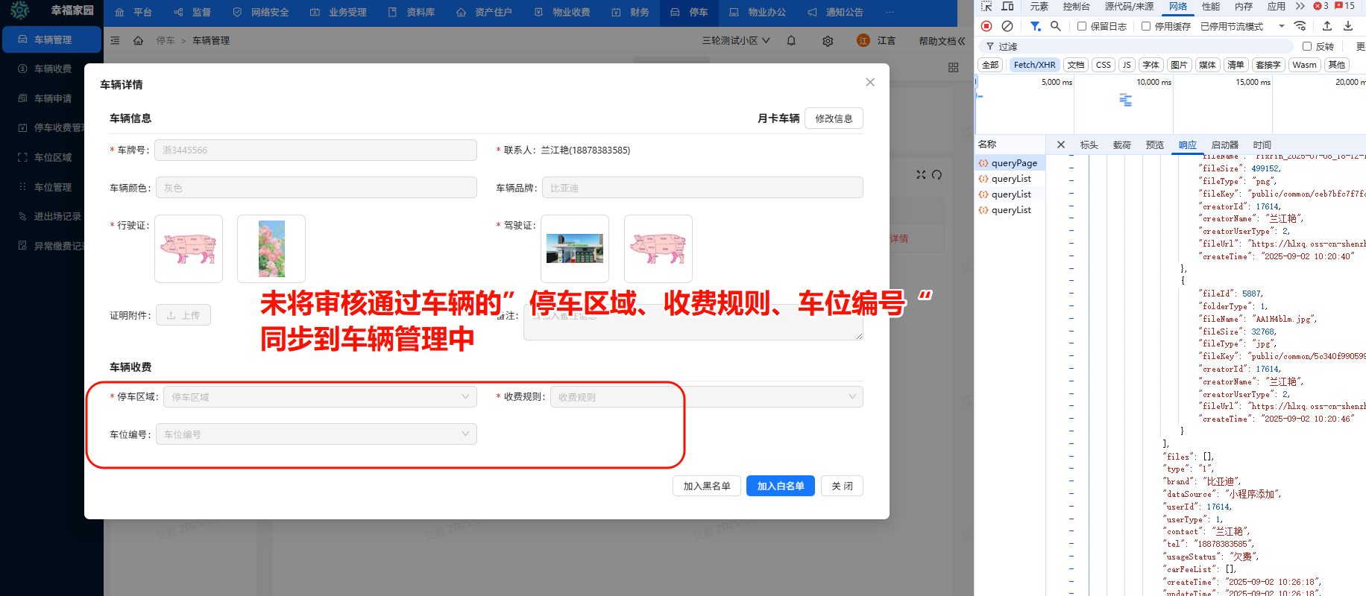Open the 车位编号 dropdown
The image size is (1366, 596).
pyautogui.click(x=316, y=434)
